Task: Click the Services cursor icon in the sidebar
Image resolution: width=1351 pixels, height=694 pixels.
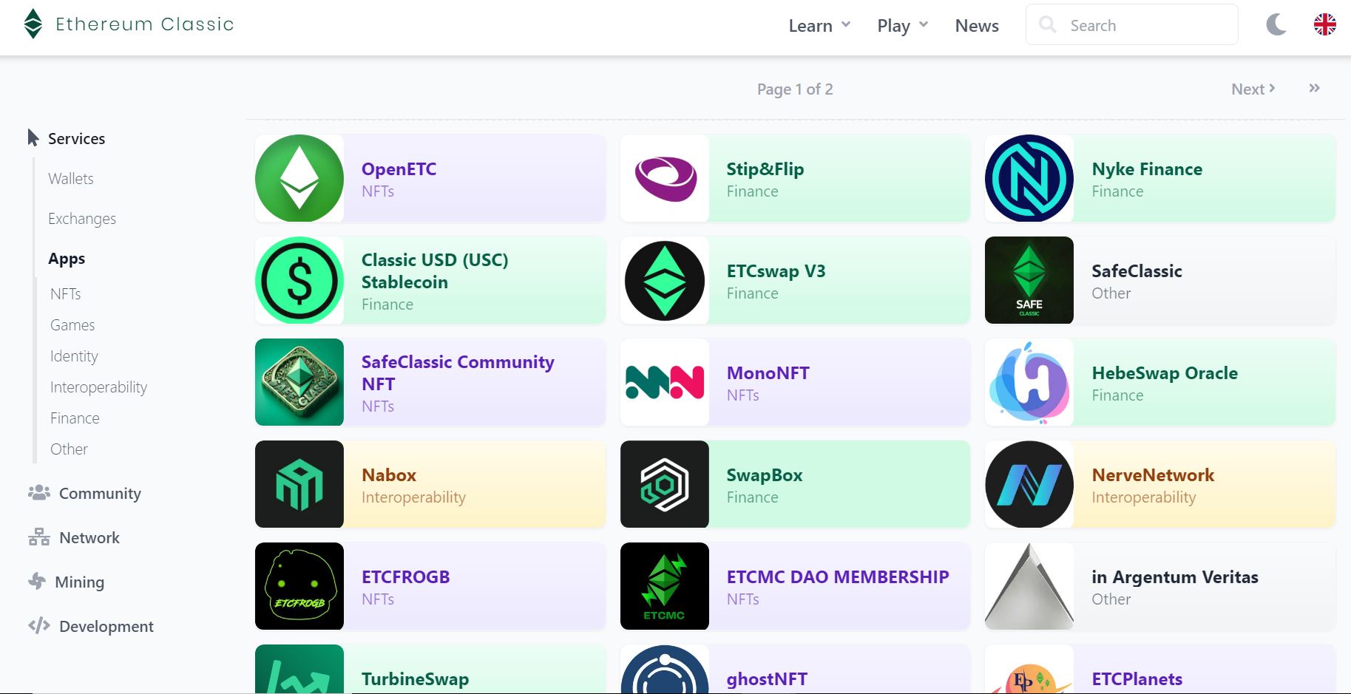Action: tap(33, 137)
